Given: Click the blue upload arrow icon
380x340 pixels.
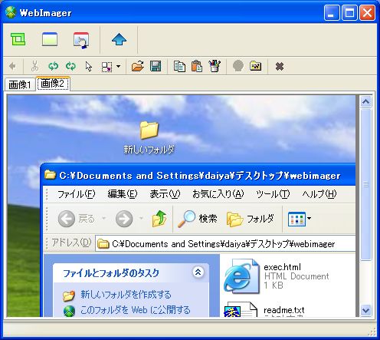Looking at the screenshot, I should pyautogui.click(x=119, y=40).
